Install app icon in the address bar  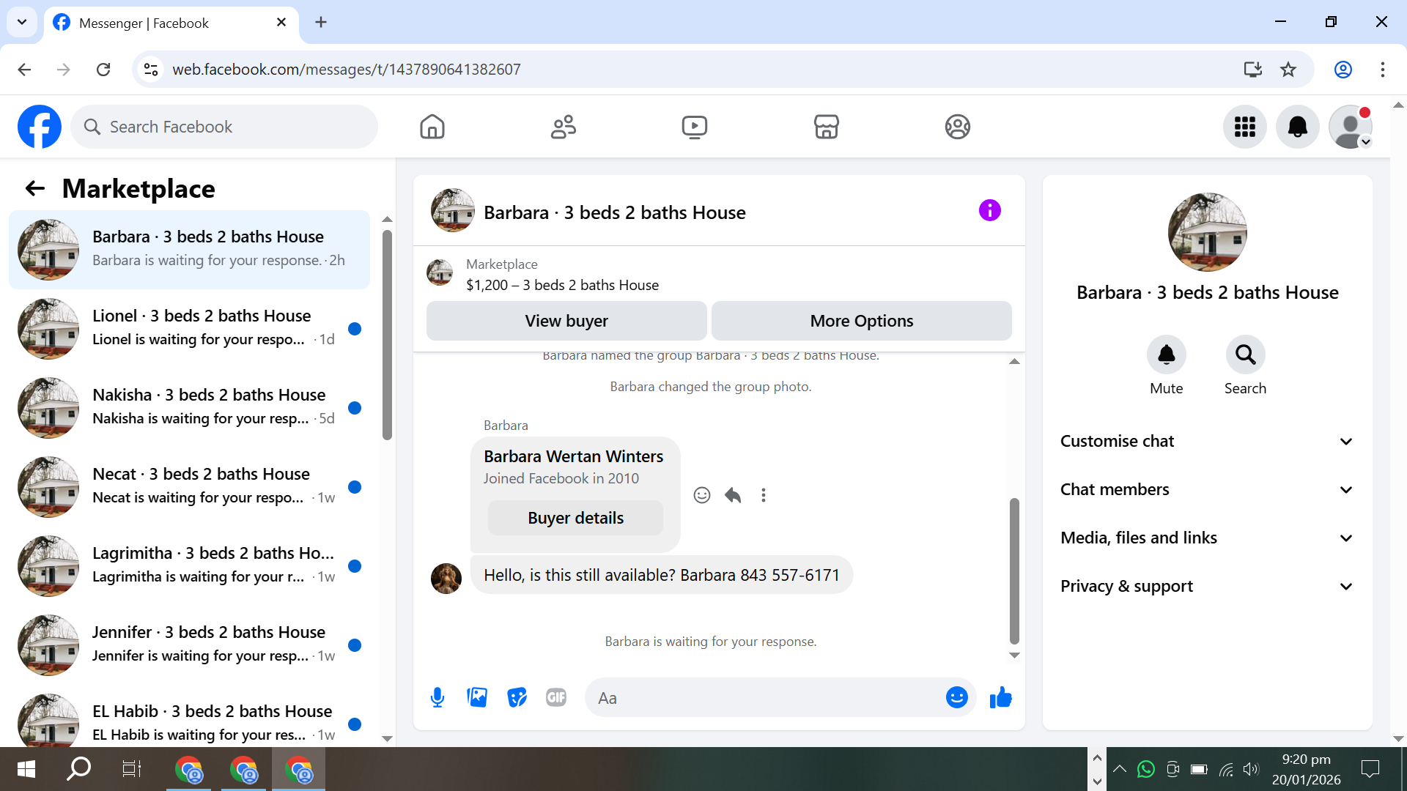pos(1253,70)
